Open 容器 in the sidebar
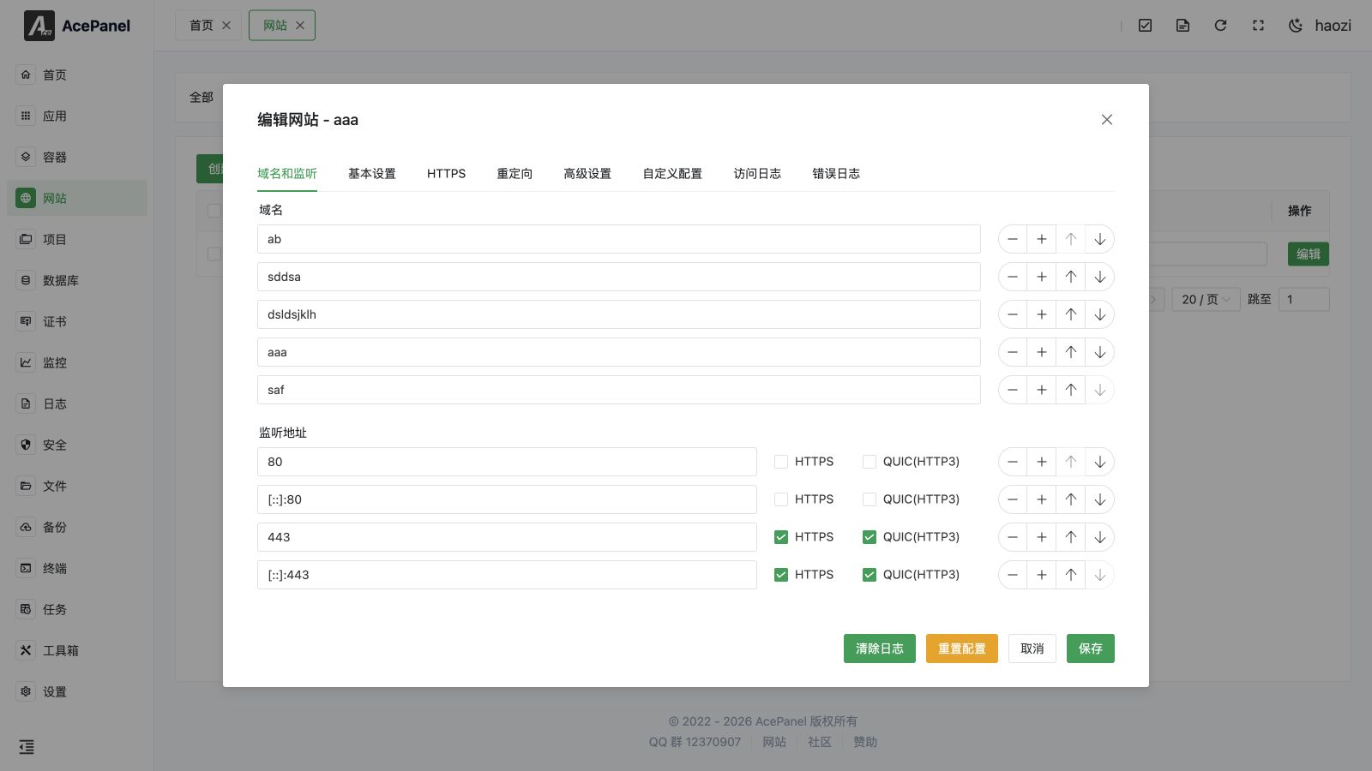 tap(77, 157)
